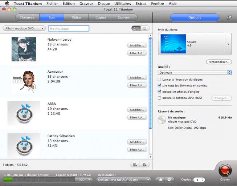Click the Patrick Sébastien speaker artwork icon
237x186 pixels.
click(x=24, y=145)
